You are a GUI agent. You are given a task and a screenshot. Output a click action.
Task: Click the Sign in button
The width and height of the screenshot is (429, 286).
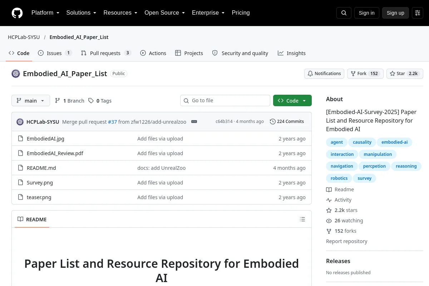pyautogui.click(x=366, y=13)
